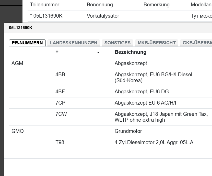
Task: Click the Bezeichnung column header
Action: click(130, 52)
